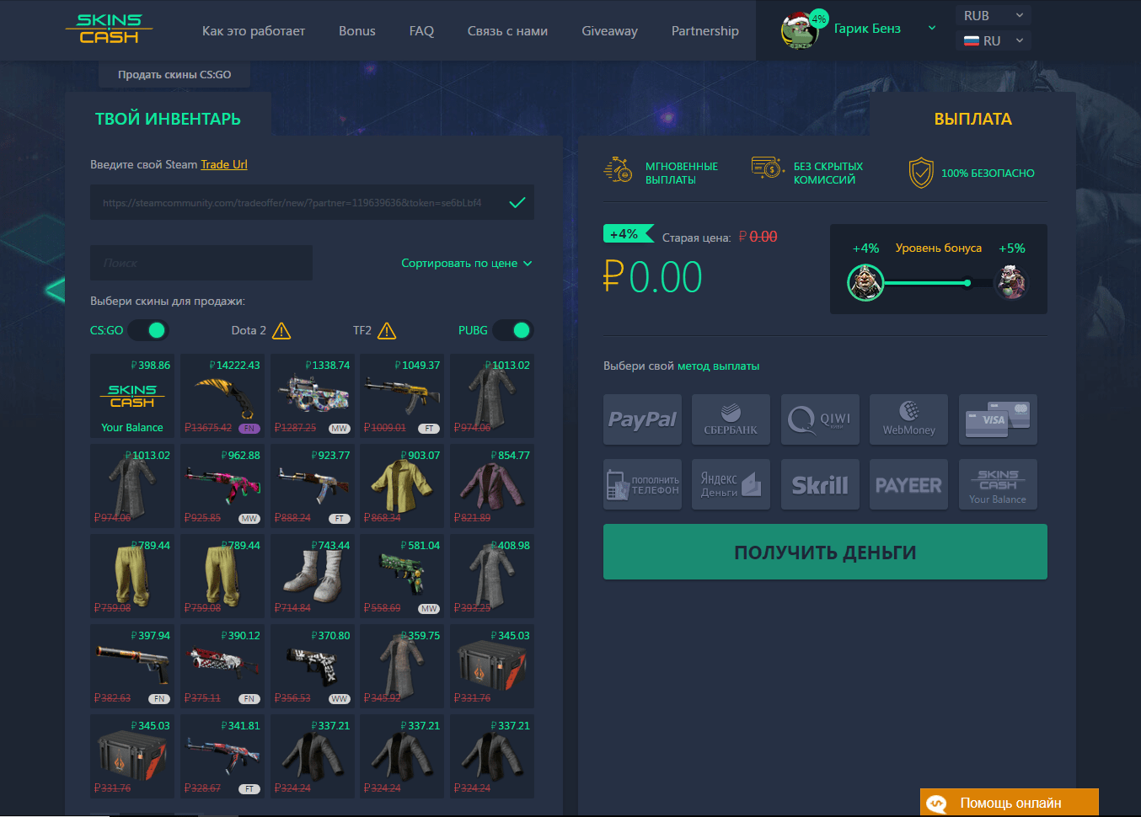Toggle the PUBG inventory switch
The image size is (1141, 817).
pyautogui.click(x=514, y=330)
